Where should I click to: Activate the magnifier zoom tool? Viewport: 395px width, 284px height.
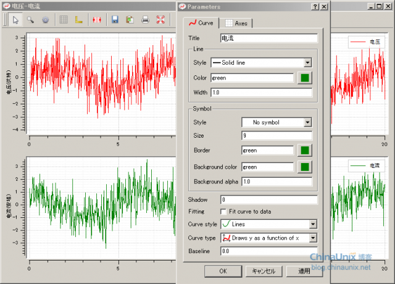pyautogui.click(x=30, y=20)
